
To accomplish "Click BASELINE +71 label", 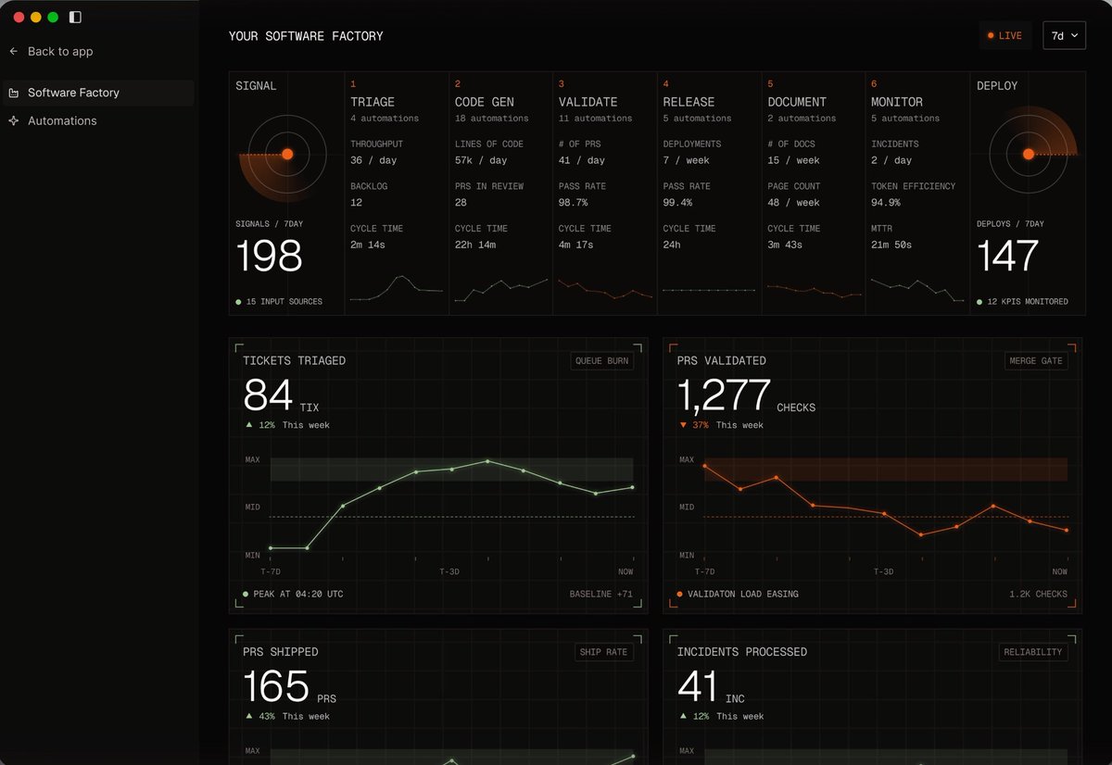I will [601, 594].
